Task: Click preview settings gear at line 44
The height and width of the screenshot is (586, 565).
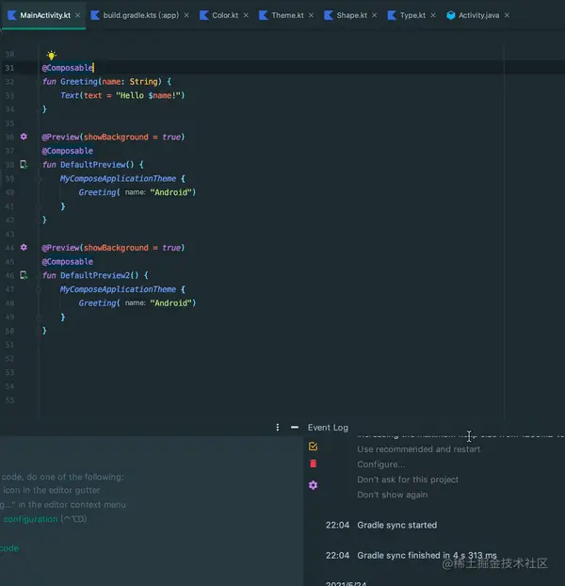Action: click(24, 247)
